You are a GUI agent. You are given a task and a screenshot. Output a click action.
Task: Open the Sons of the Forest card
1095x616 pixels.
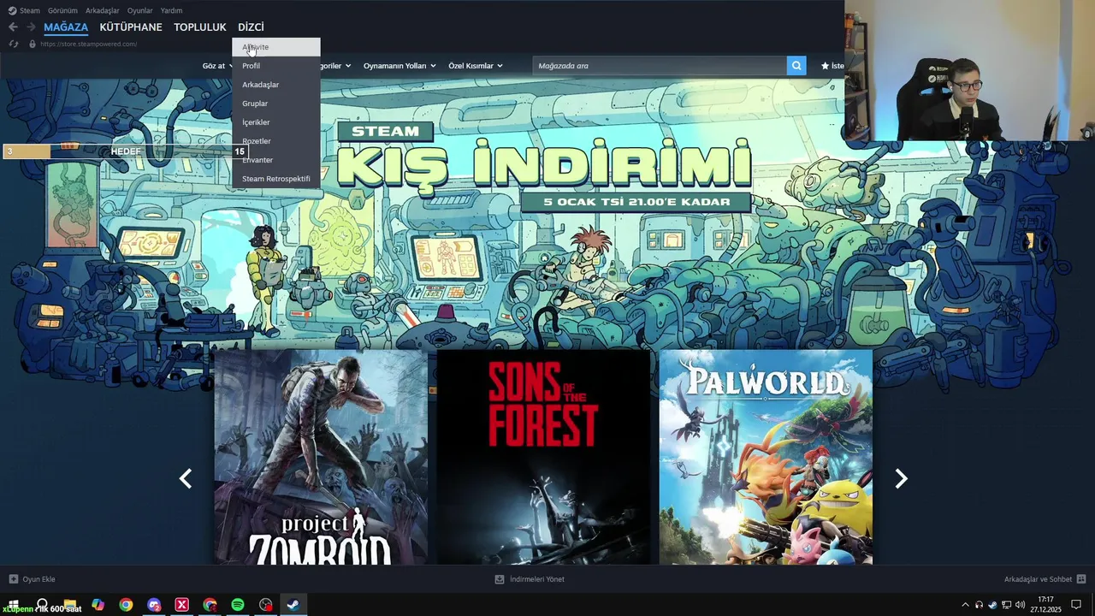click(x=543, y=457)
